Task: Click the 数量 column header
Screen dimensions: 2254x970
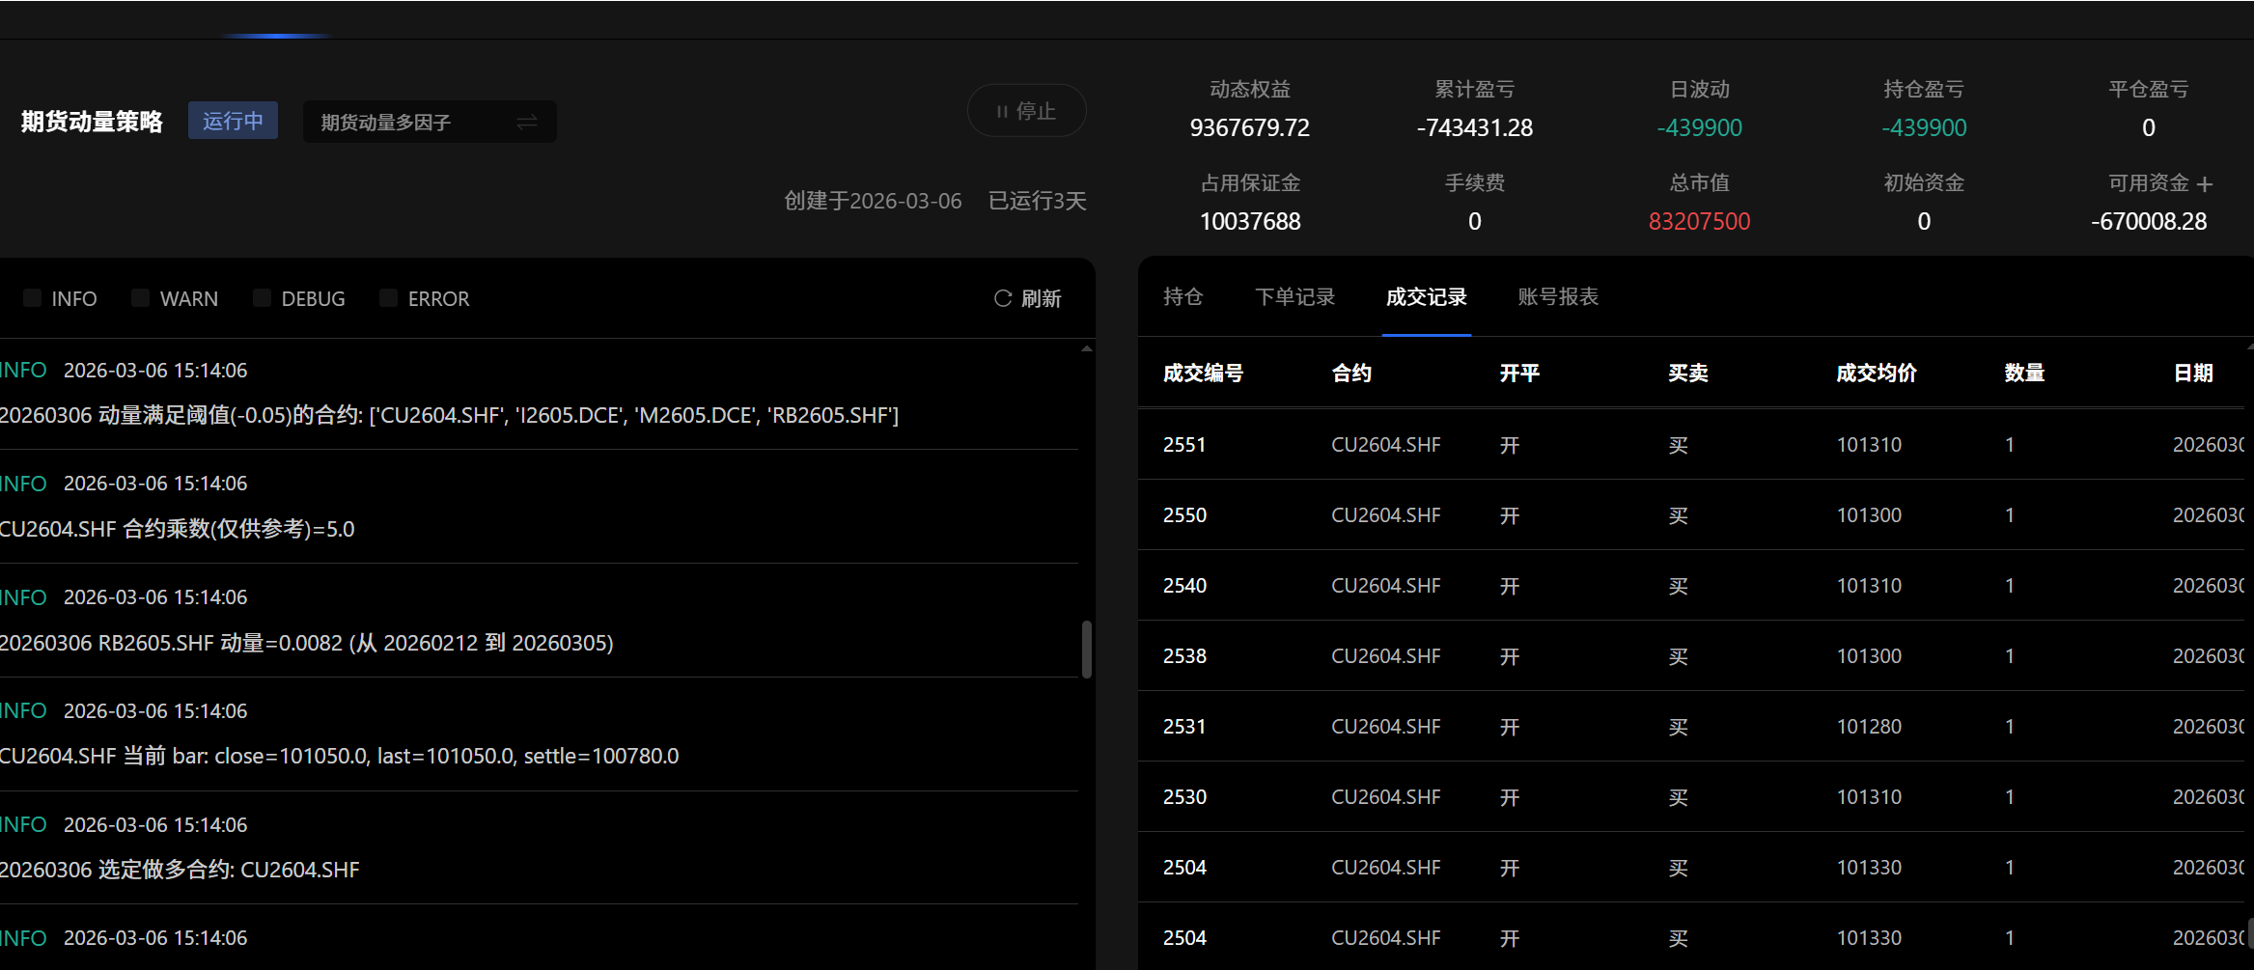Action: coord(2024,373)
